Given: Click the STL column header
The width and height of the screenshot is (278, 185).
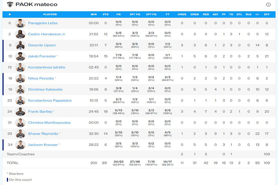Looking at the screenshot, I should 239,14.
